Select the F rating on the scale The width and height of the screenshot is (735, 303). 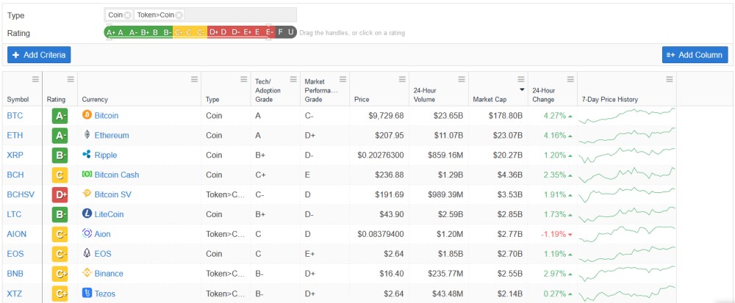pyautogui.click(x=280, y=32)
